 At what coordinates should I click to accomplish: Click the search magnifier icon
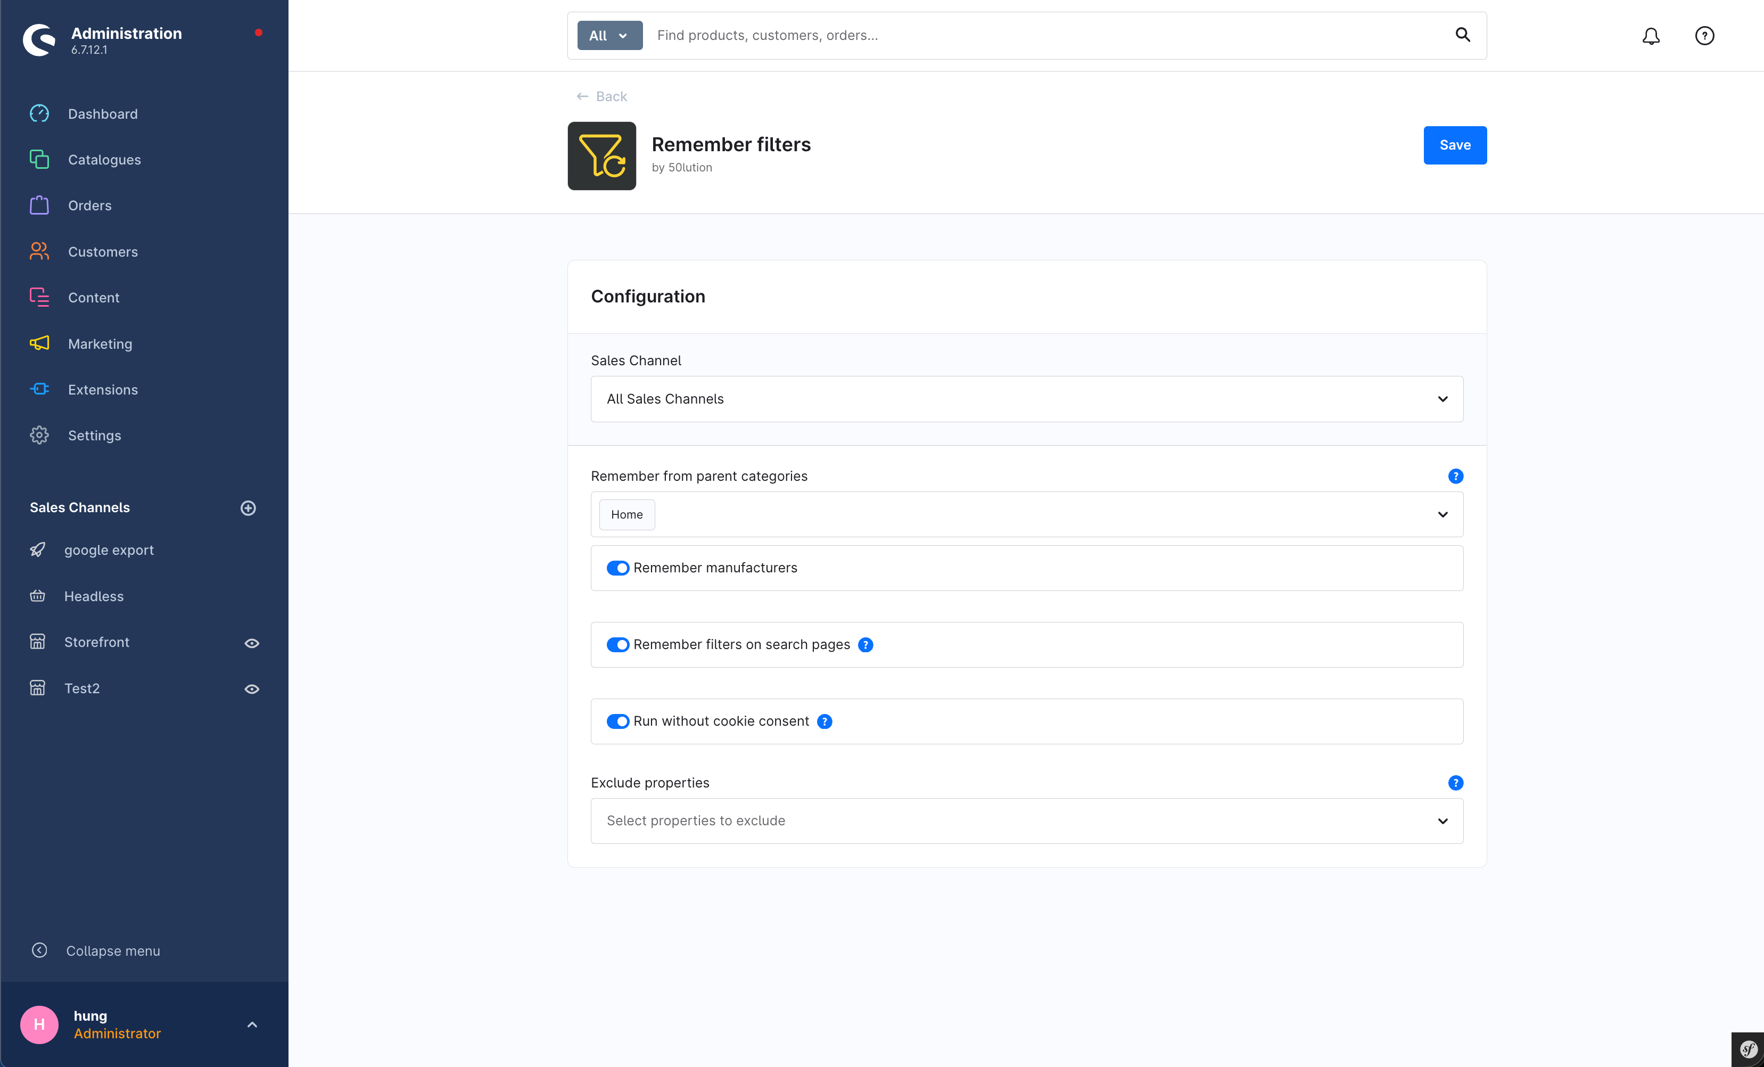(x=1463, y=35)
